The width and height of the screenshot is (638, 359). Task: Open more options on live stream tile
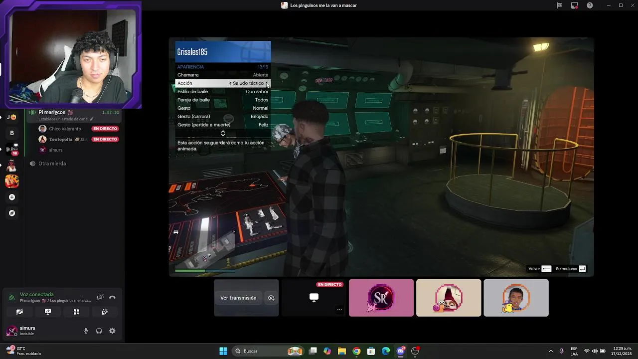339,310
